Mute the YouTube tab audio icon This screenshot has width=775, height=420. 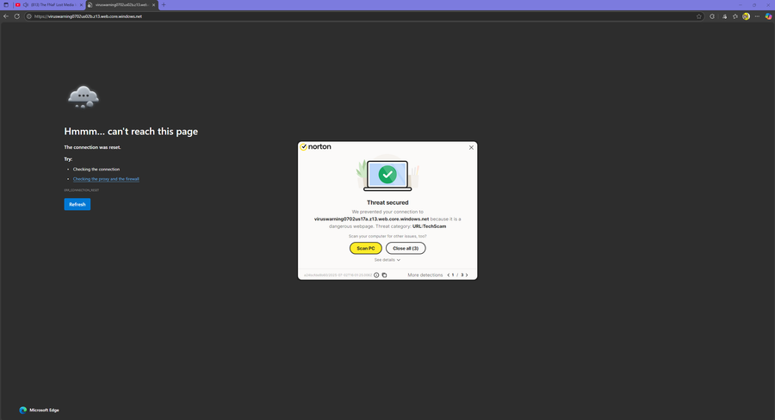26,5
